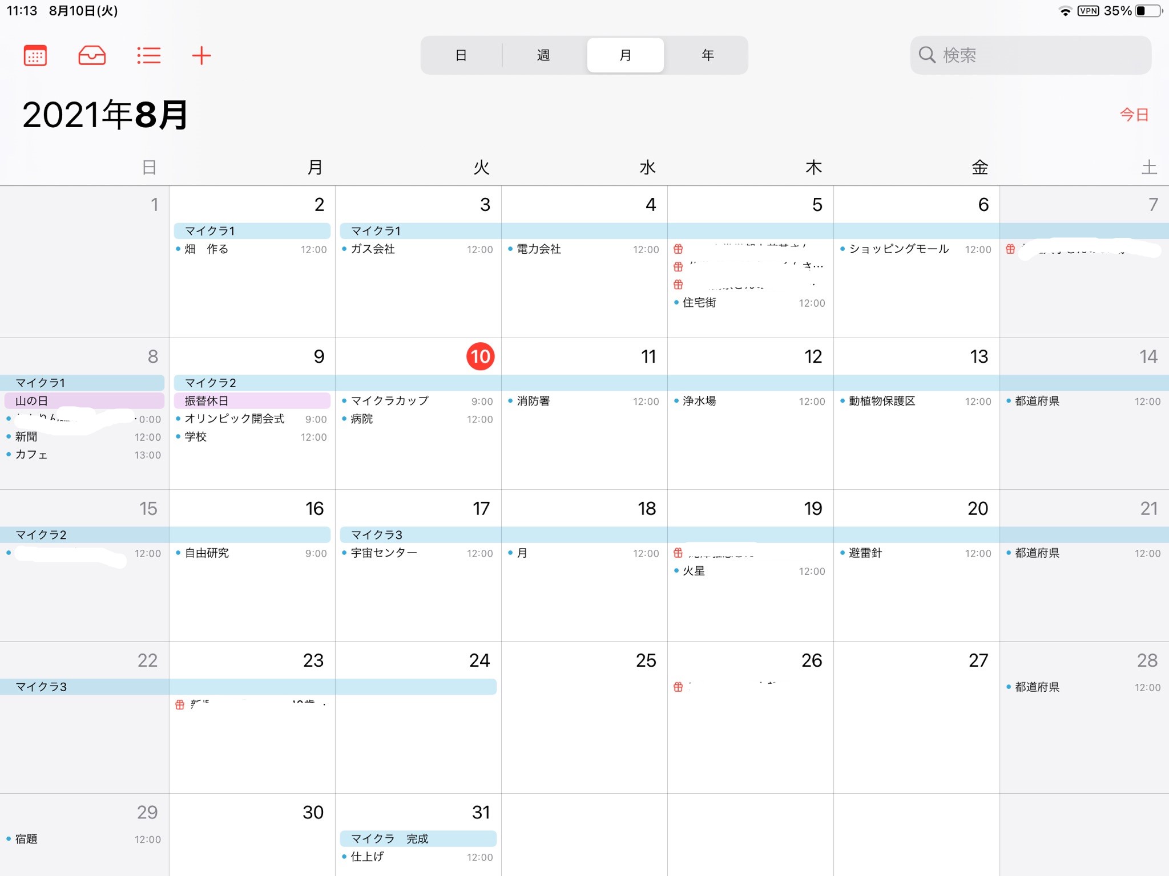This screenshot has width=1169, height=876.
Task: Add a new event with plus icon
Action: [x=201, y=55]
